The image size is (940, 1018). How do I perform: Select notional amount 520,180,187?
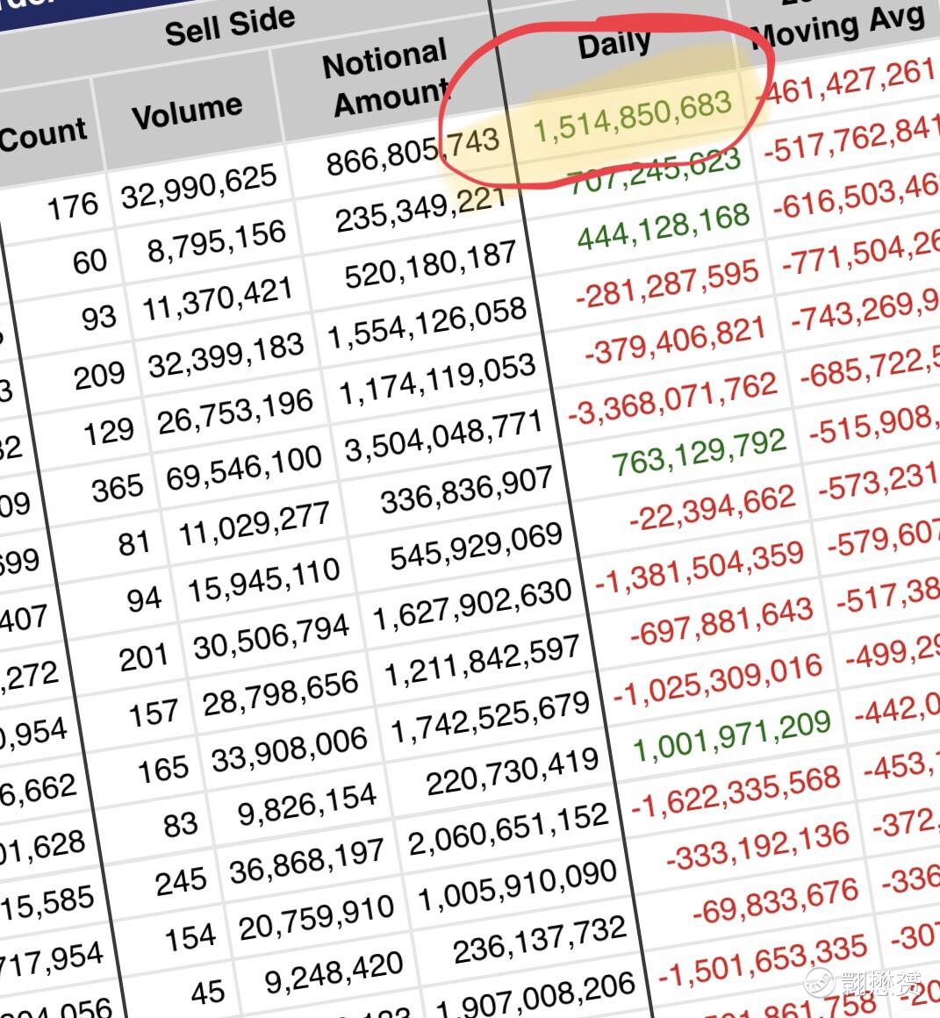coord(430,264)
